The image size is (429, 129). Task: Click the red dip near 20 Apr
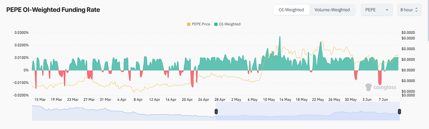[x=192, y=81]
